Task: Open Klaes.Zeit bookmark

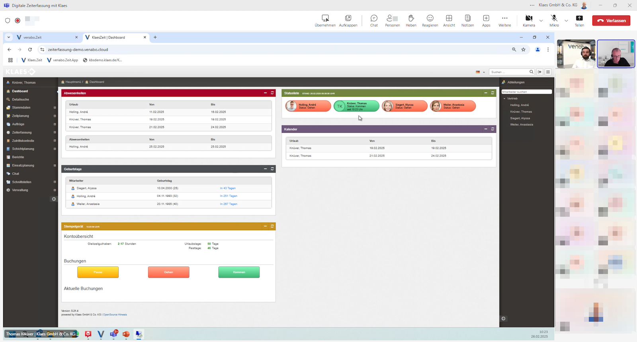Action: click(x=31, y=60)
